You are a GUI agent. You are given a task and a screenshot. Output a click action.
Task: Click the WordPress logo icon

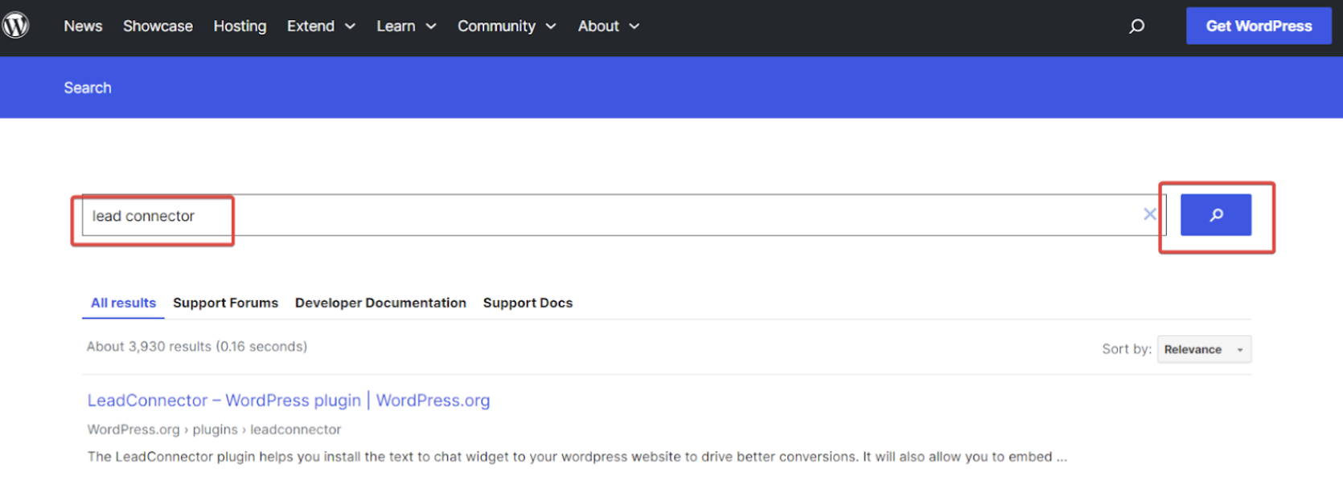tap(15, 26)
